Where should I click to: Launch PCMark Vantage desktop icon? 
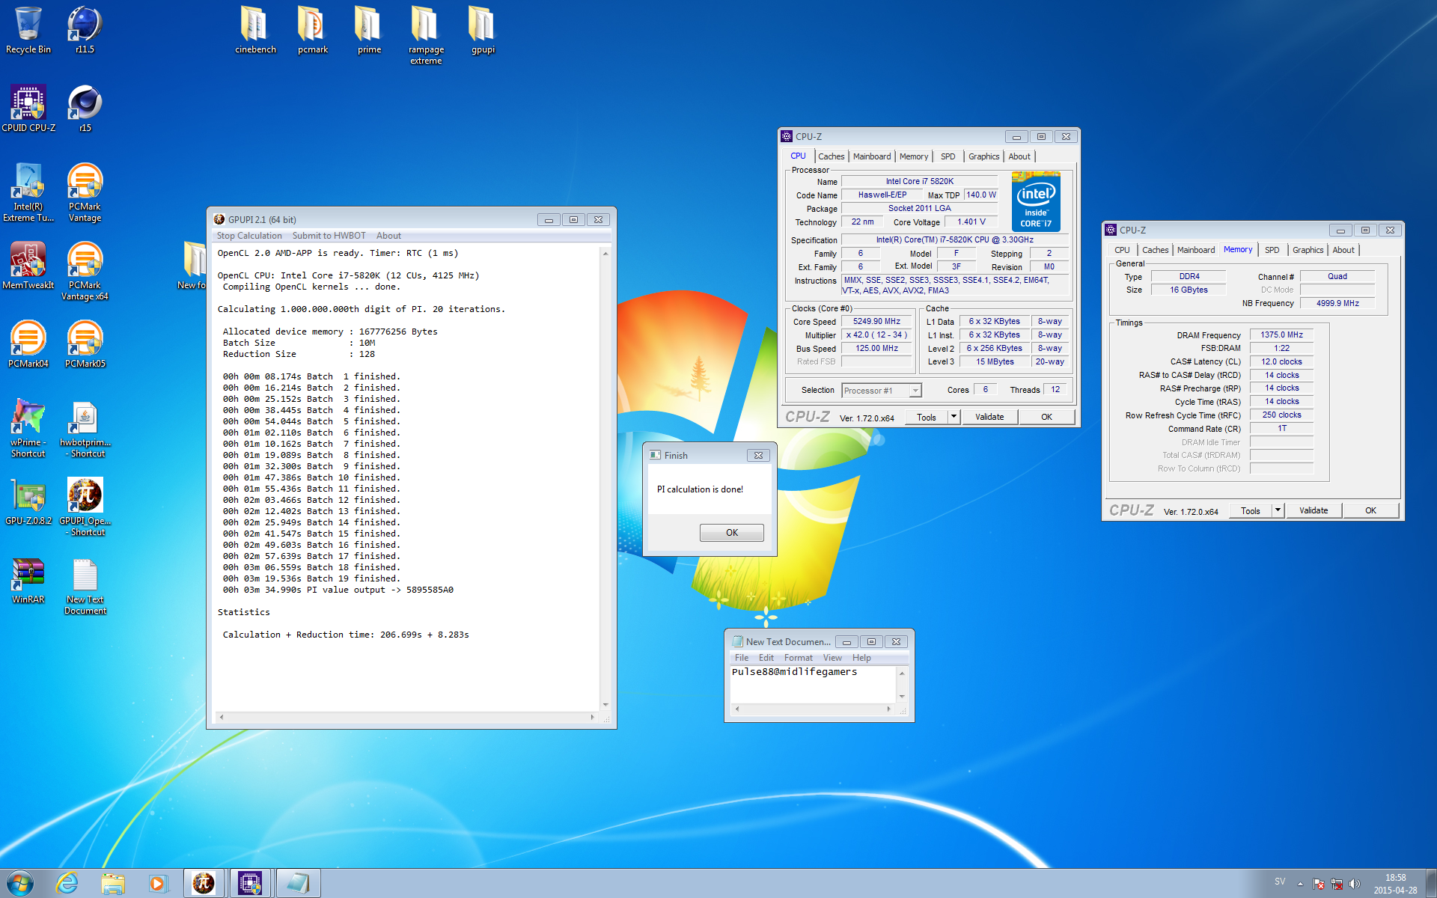[x=85, y=192]
